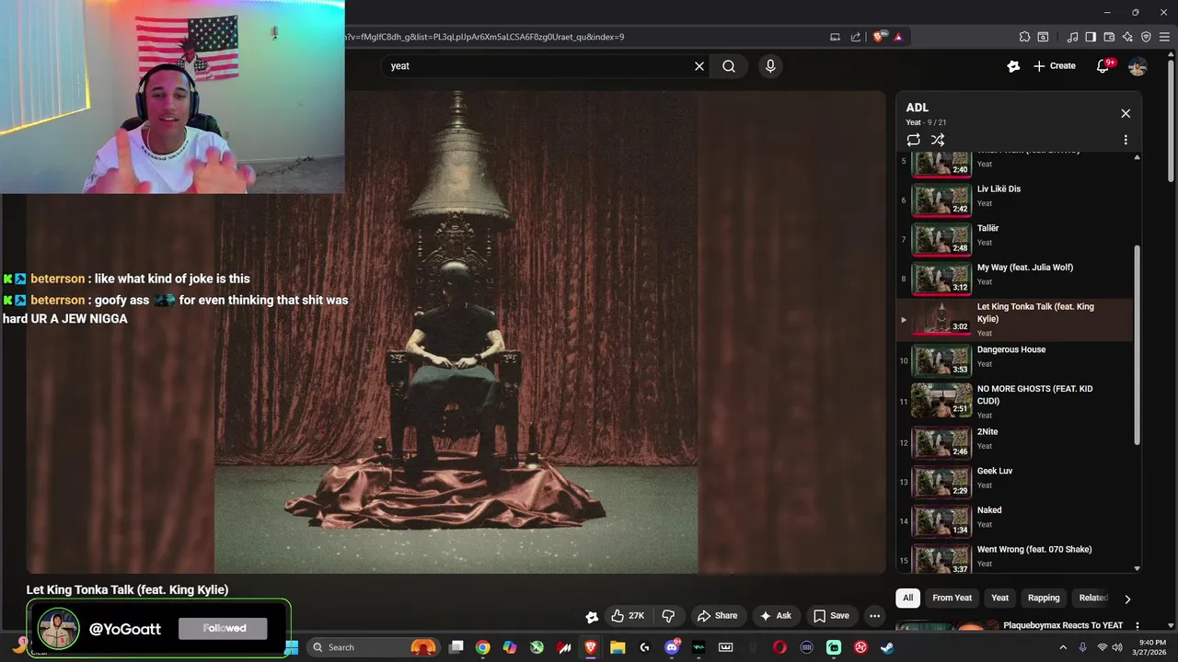The image size is (1178, 662).
Task: Select the Rapping filter chip
Action: coord(1044,598)
